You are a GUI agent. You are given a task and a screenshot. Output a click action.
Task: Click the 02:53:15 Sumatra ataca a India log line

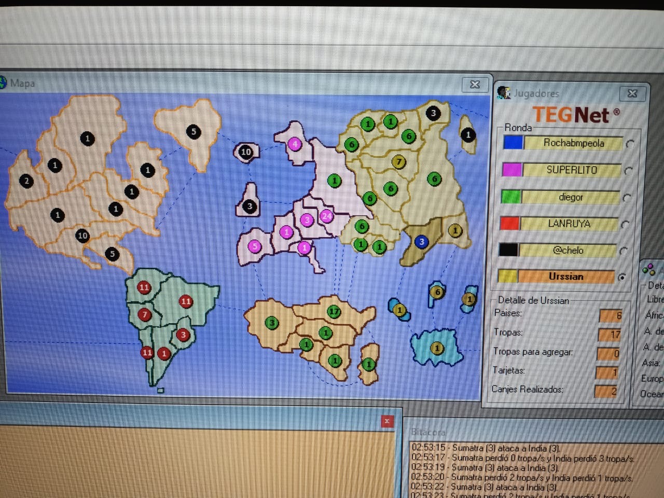click(x=485, y=447)
